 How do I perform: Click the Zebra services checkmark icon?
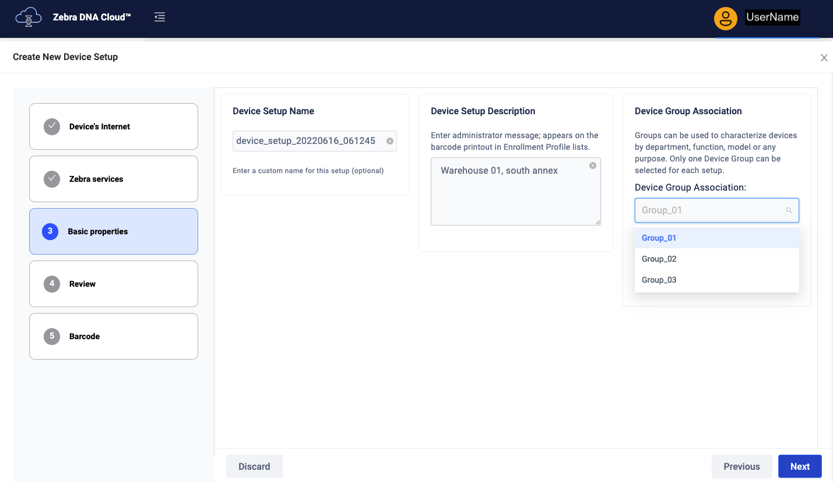[52, 179]
